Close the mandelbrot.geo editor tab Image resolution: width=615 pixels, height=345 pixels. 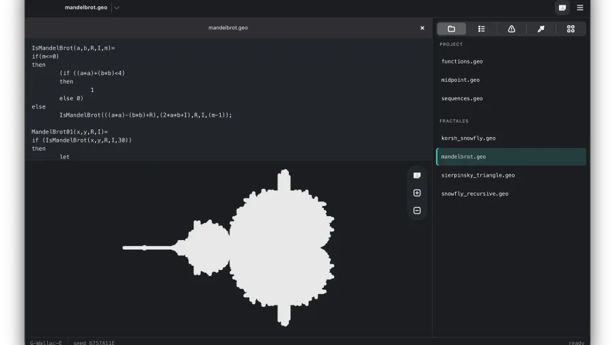(422, 28)
